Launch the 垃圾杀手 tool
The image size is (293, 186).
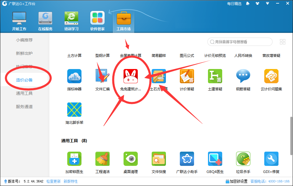[x=243, y=159]
